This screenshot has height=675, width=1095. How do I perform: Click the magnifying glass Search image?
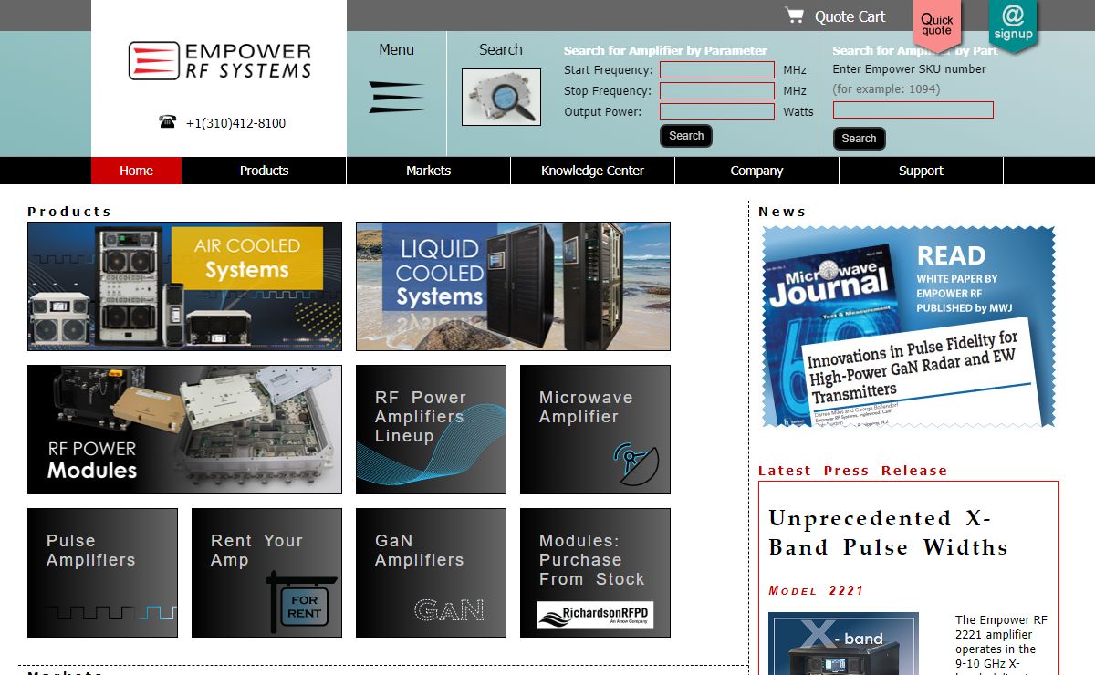501,97
